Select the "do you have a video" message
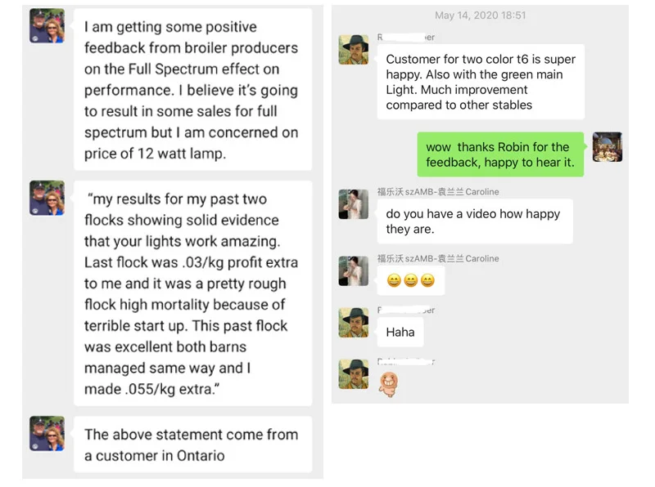The height and width of the screenshot is (487, 655). pos(474,221)
